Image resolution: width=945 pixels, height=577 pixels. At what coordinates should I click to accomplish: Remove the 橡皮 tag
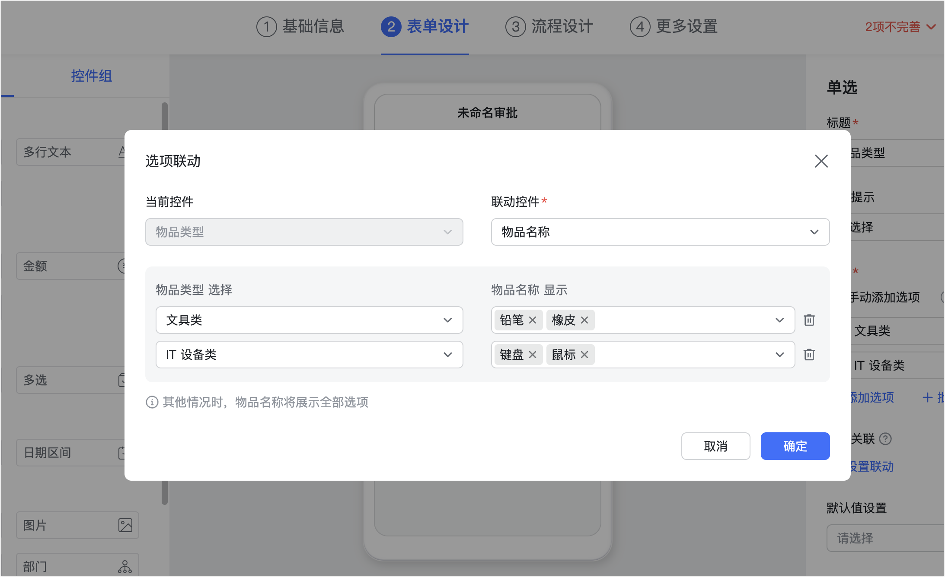(x=584, y=320)
